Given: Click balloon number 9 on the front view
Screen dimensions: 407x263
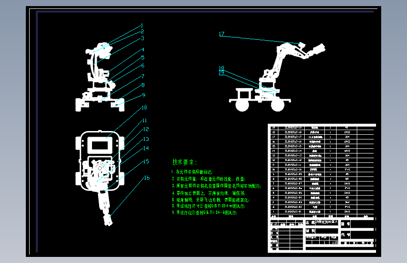Looking at the screenshot, I should tap(144, 95).
